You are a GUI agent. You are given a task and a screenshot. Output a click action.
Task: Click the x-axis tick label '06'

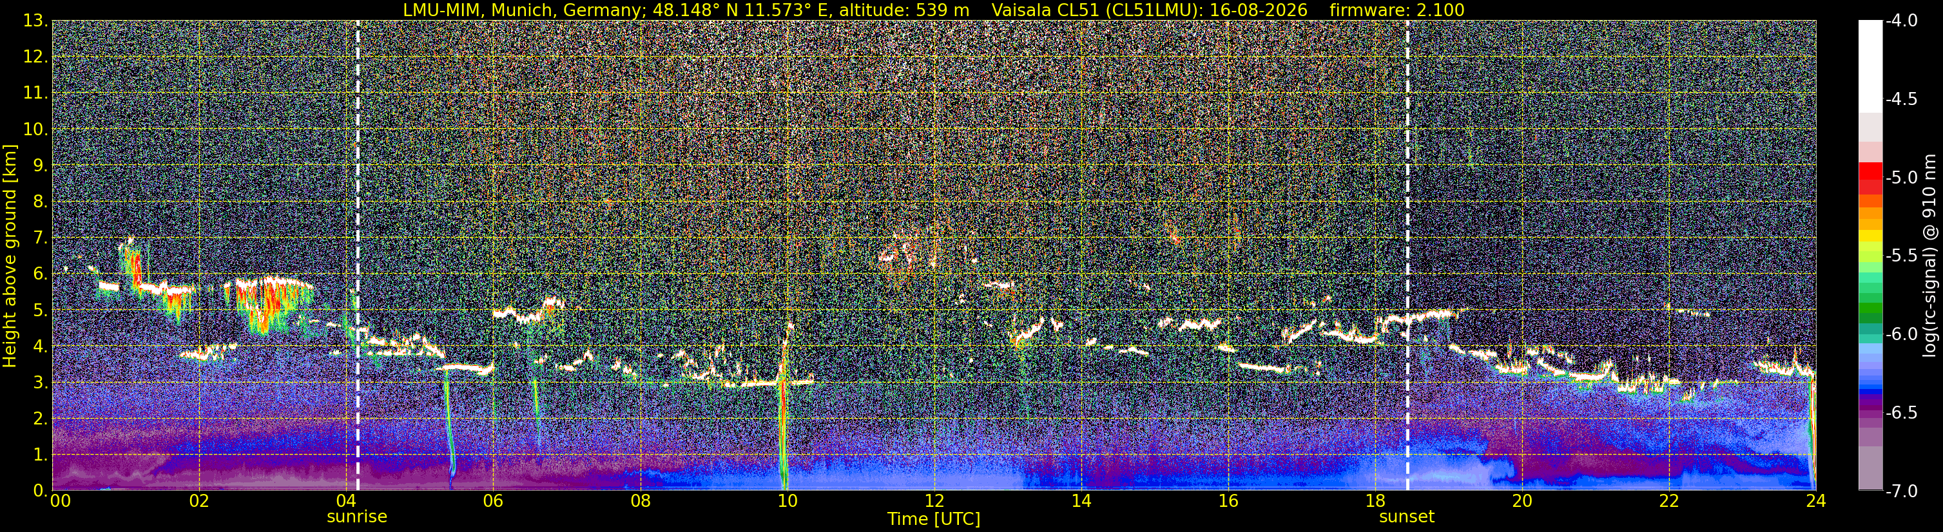click(492, 501)
